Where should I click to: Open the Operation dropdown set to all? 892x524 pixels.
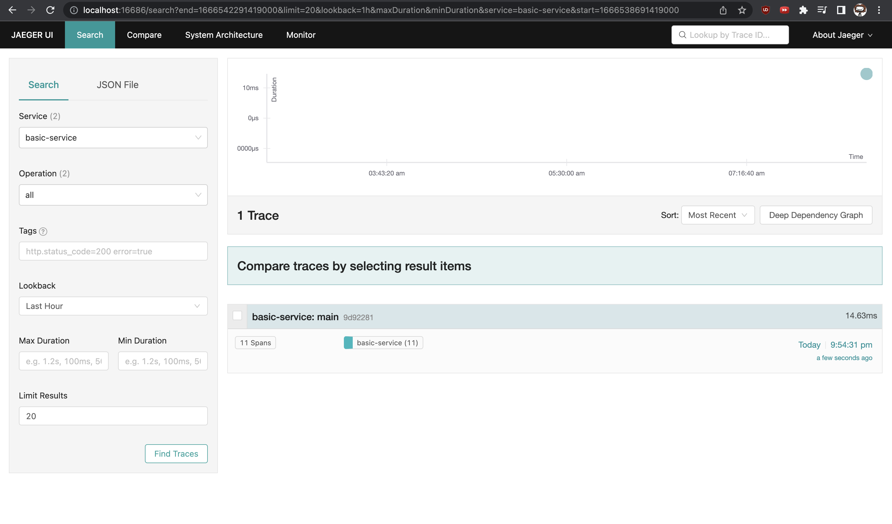113,195
